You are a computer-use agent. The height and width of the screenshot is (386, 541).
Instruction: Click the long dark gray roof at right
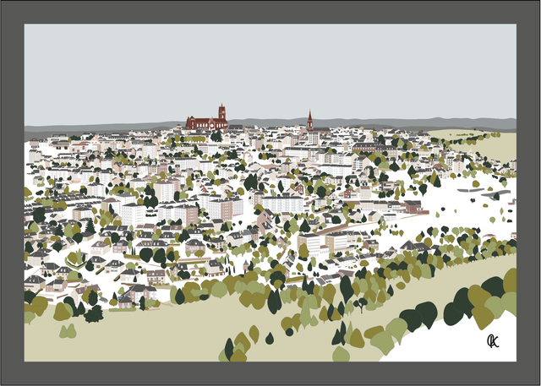tap(484, 194)
